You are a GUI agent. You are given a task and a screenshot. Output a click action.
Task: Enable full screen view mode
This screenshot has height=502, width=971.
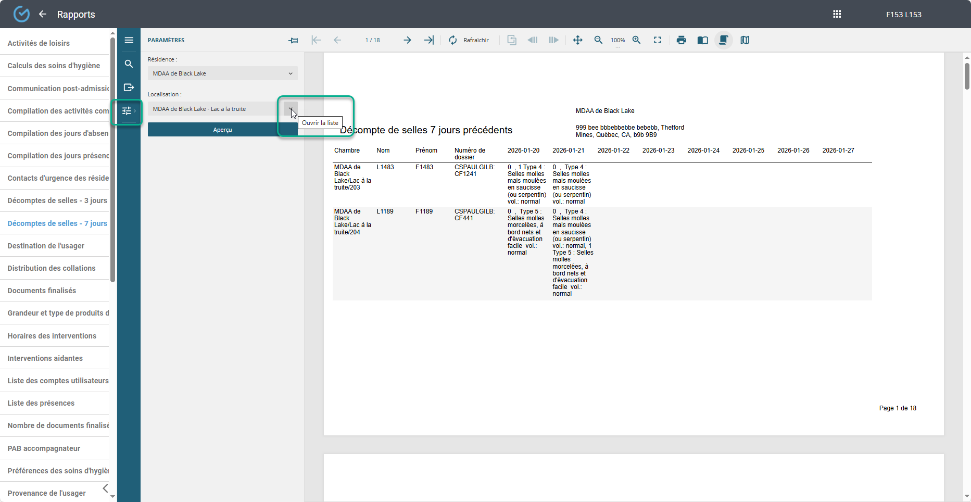pyautogui.click(x=658, y=40)
